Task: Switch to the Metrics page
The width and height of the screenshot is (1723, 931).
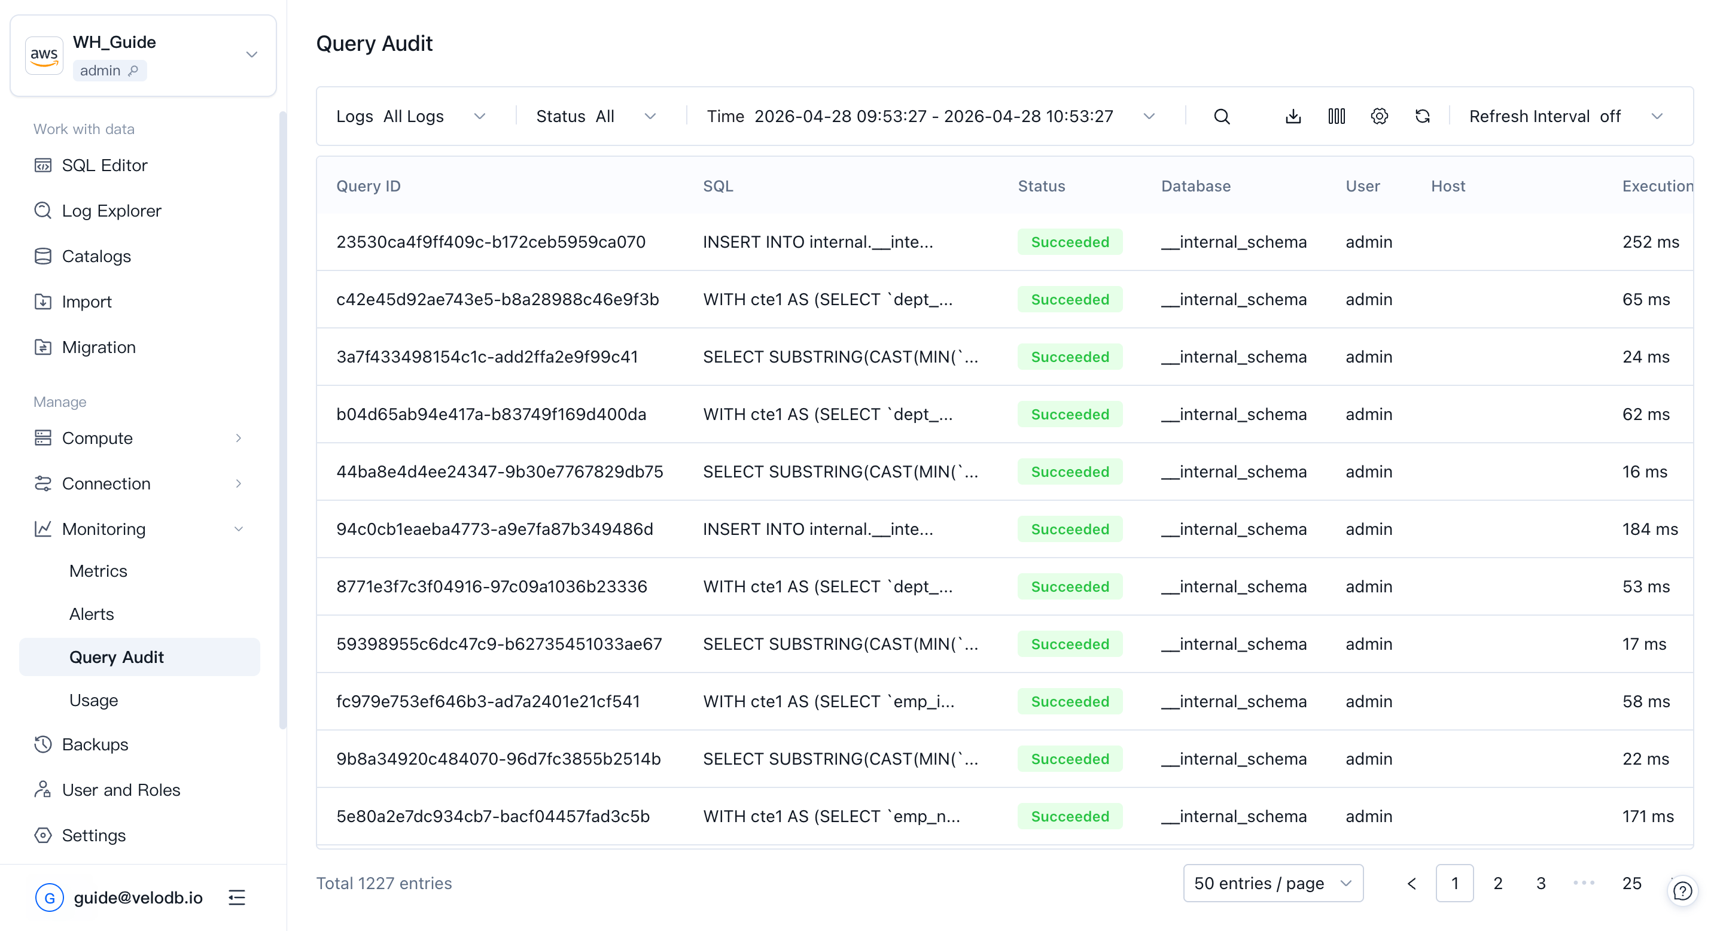Action: tap(98, 570)
